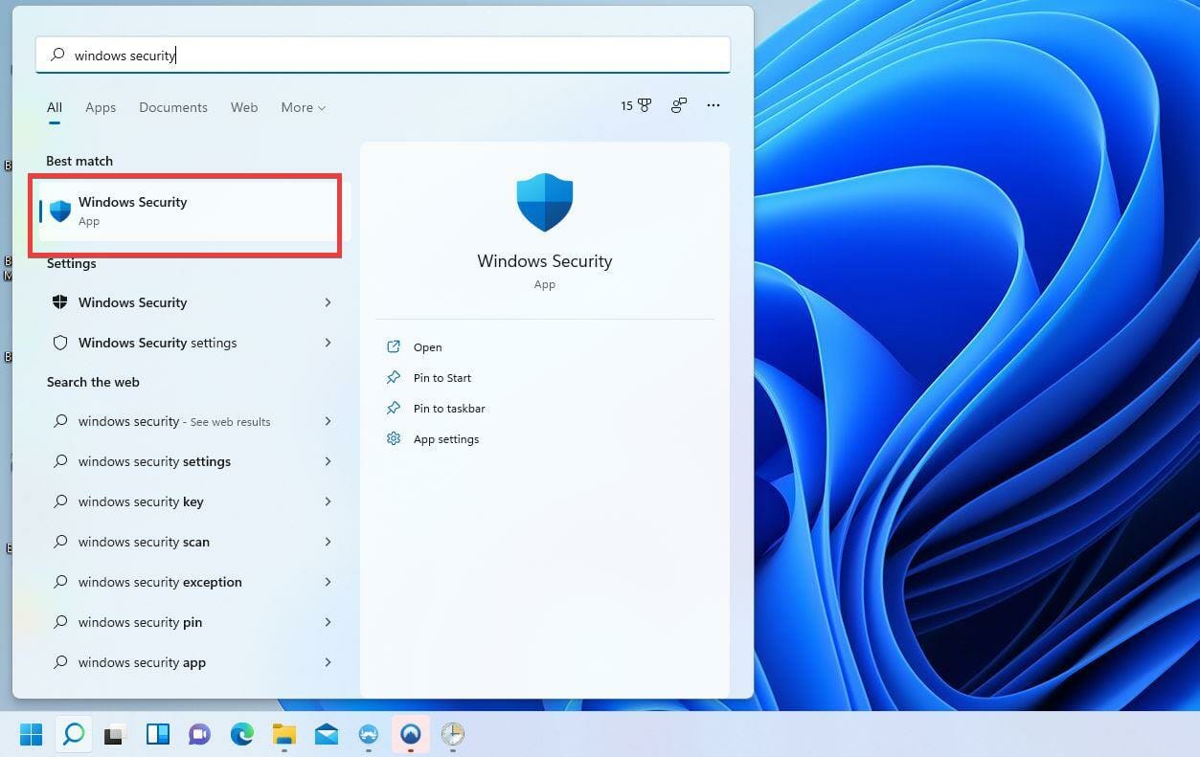The image size is (1200, 757).
Task: Expand 'windows security key' chevron
Action: [x=328, y=501]
